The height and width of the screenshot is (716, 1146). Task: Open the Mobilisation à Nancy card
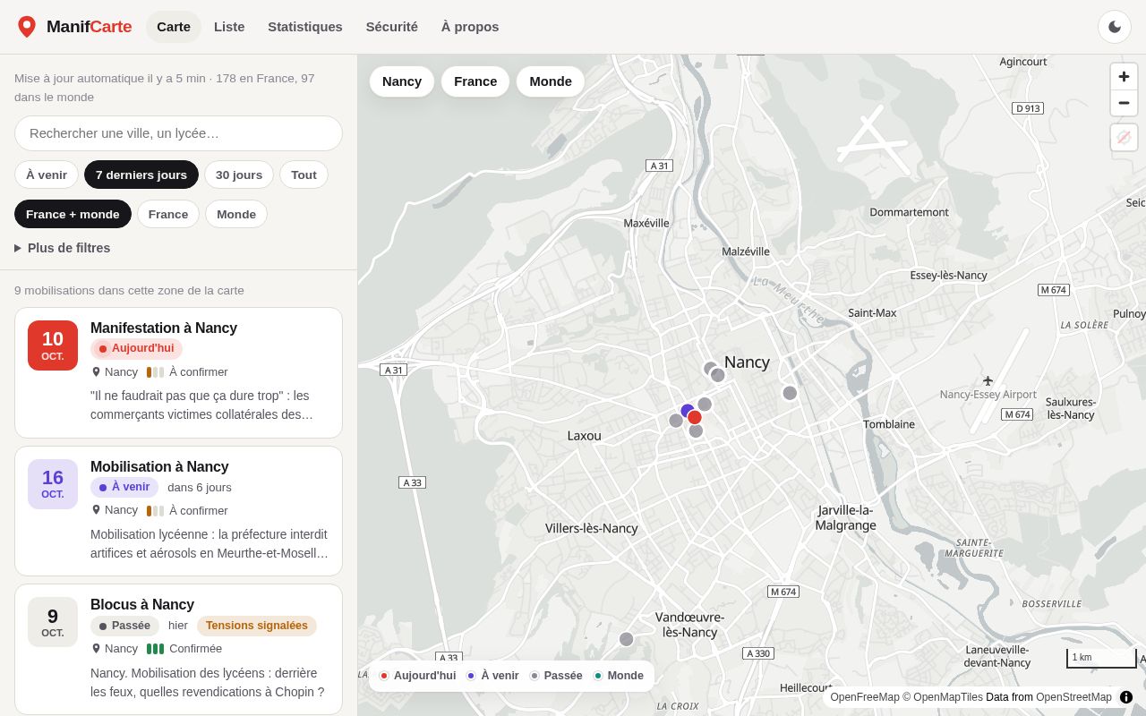point(178,511)
